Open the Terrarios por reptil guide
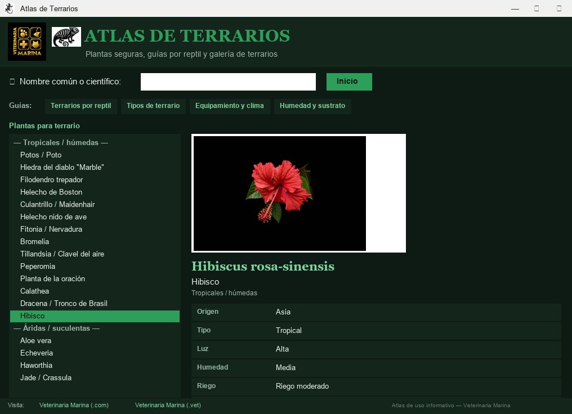The width and height of the screenshot is (572, 414). coord(81,106)
